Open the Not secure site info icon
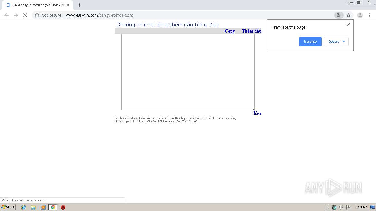376x211 pixels. click(37, 15)
